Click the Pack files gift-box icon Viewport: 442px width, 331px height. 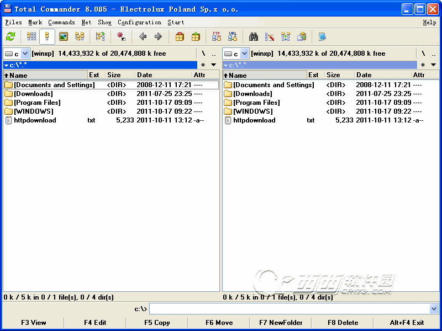pos(180,36)
